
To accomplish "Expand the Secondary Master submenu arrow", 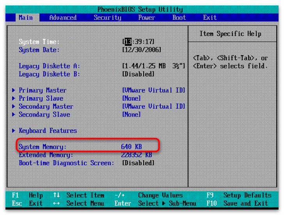I will 14,107.
